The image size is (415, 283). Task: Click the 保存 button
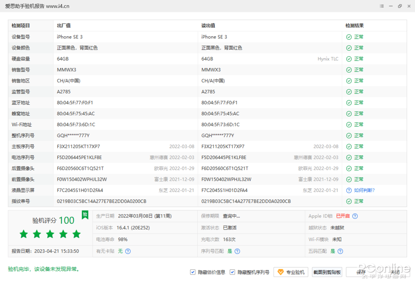click(361, 272)
